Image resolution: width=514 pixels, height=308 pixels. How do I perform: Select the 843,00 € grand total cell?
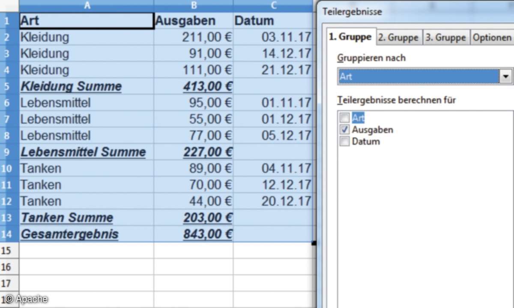pos(194,234)
